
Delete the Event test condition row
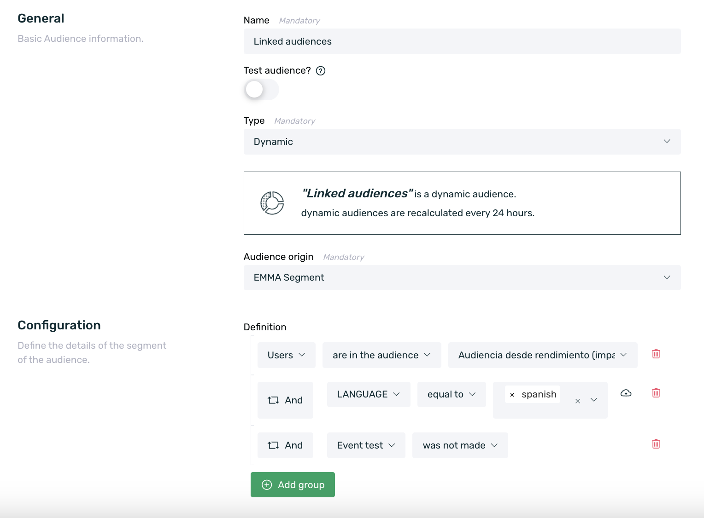[656, 444]
